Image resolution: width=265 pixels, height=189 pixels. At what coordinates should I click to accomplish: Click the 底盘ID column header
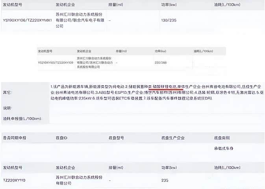(x=62, y=138)
